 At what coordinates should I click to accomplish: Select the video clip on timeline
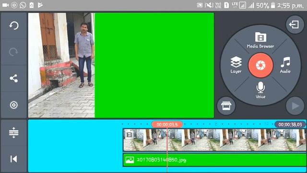coord(214,140)
